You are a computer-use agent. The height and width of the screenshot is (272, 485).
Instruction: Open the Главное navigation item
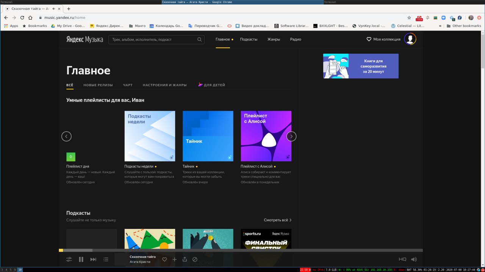tap(223, 39)
